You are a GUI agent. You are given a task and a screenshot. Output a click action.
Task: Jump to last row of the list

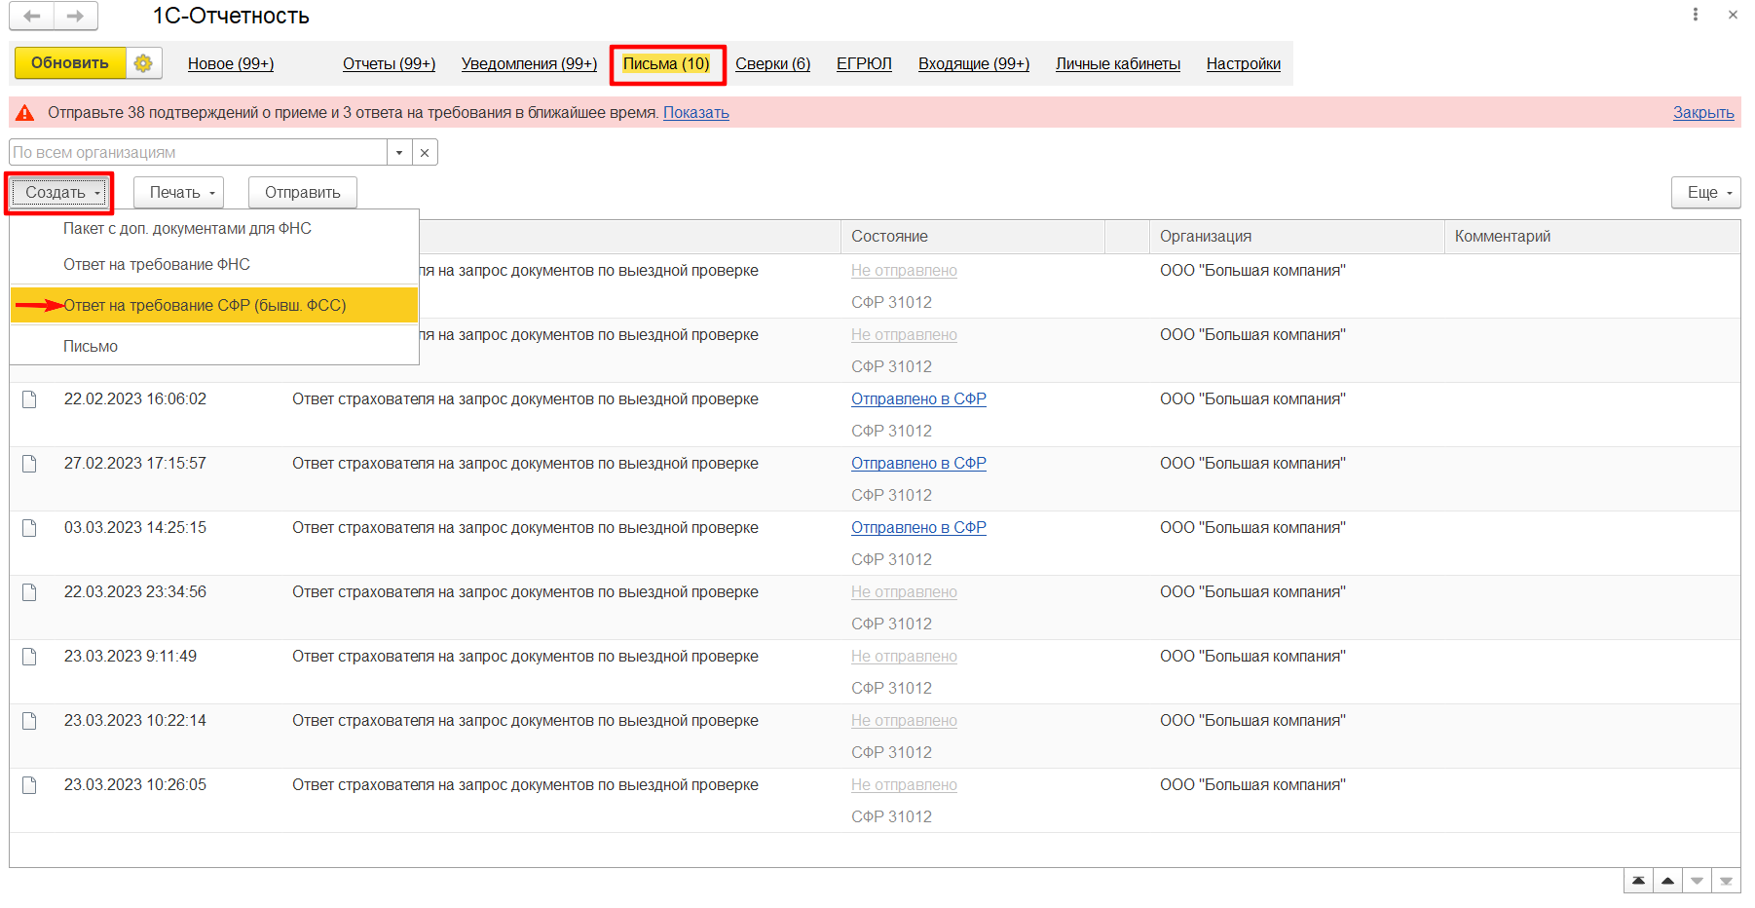click(x=1726, y=881)
